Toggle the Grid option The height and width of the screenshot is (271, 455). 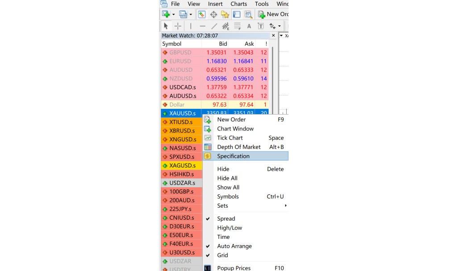point(246,255)
